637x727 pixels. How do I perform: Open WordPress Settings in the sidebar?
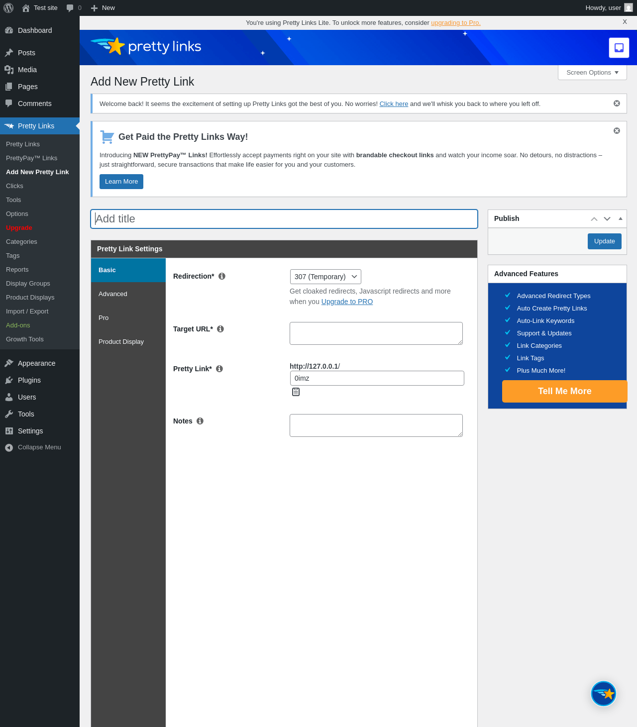click(x=40, y=431)
